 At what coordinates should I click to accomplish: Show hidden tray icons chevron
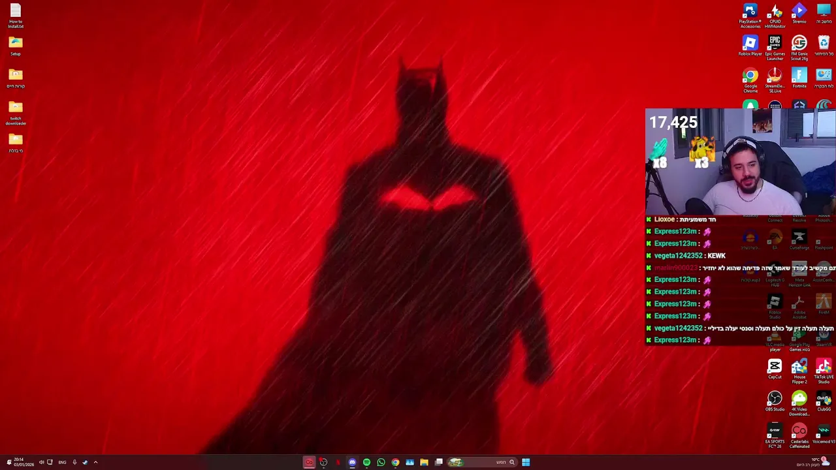pos(95,462)
